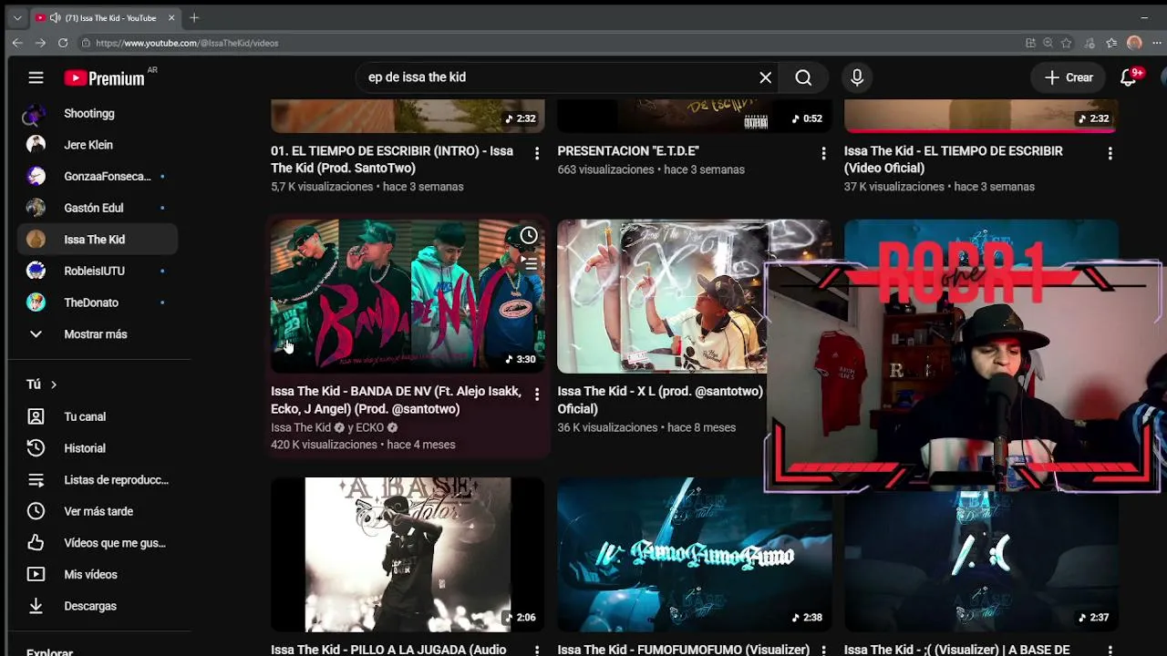Select Issa The Kid in sidebar
Viewport: 1167px width, 656px height.
click(x=98, y=240)
